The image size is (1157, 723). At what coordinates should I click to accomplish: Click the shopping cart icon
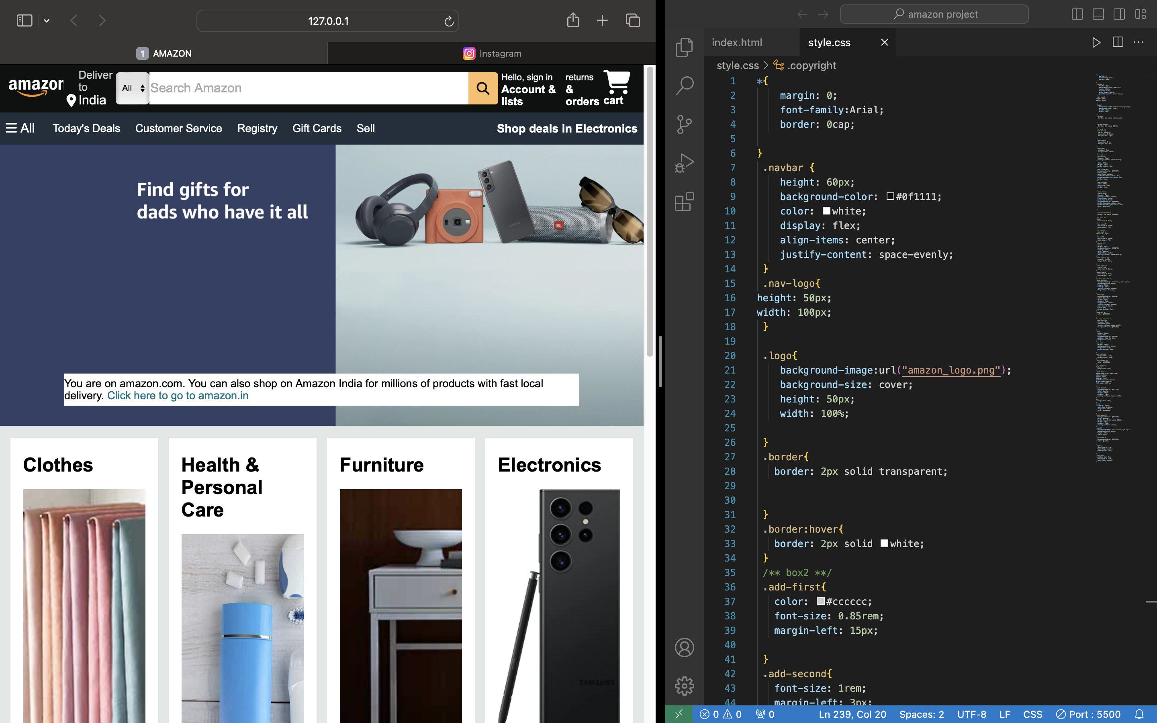(x=617, y=82)
